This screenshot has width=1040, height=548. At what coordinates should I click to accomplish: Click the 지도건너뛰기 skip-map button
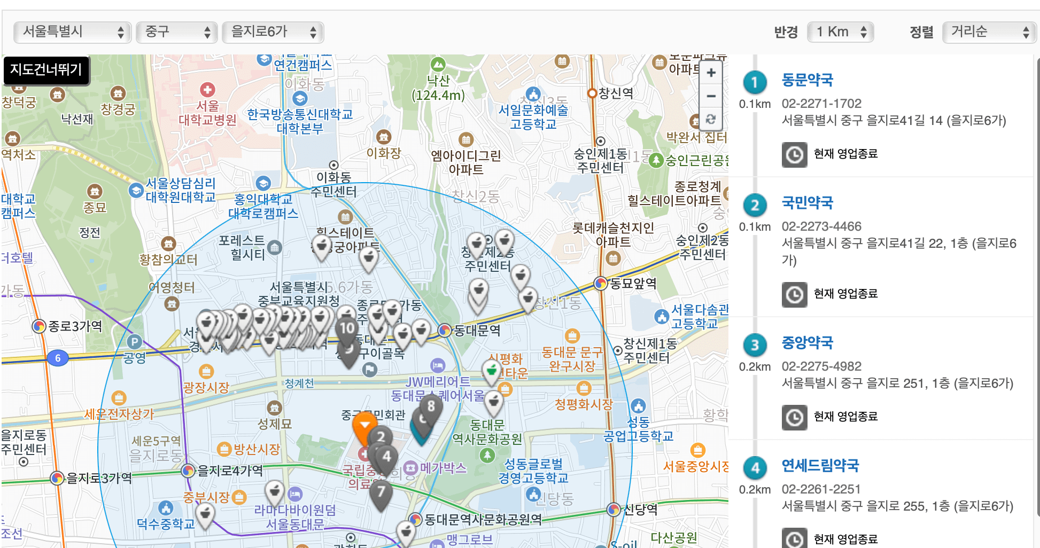click(x=46, y=70)
